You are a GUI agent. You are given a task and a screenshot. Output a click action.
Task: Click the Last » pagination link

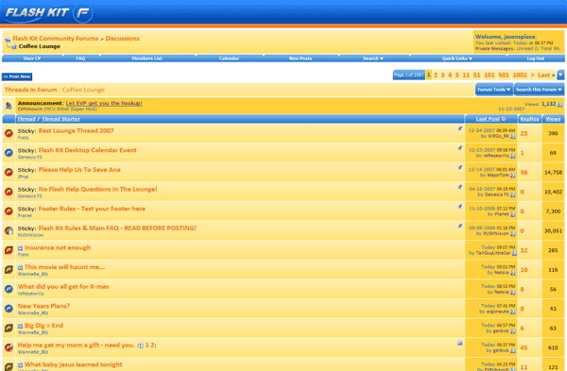pyautogui.click(x=546, y=76)
